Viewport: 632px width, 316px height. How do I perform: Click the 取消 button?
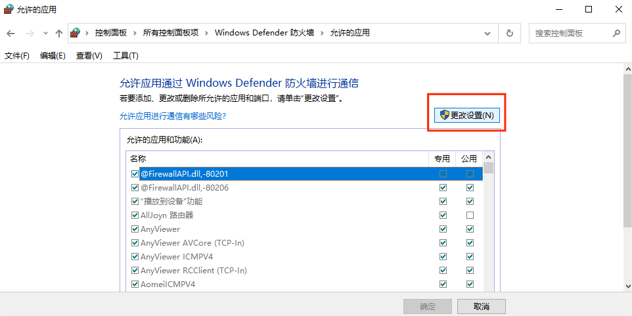coord(482,307)
